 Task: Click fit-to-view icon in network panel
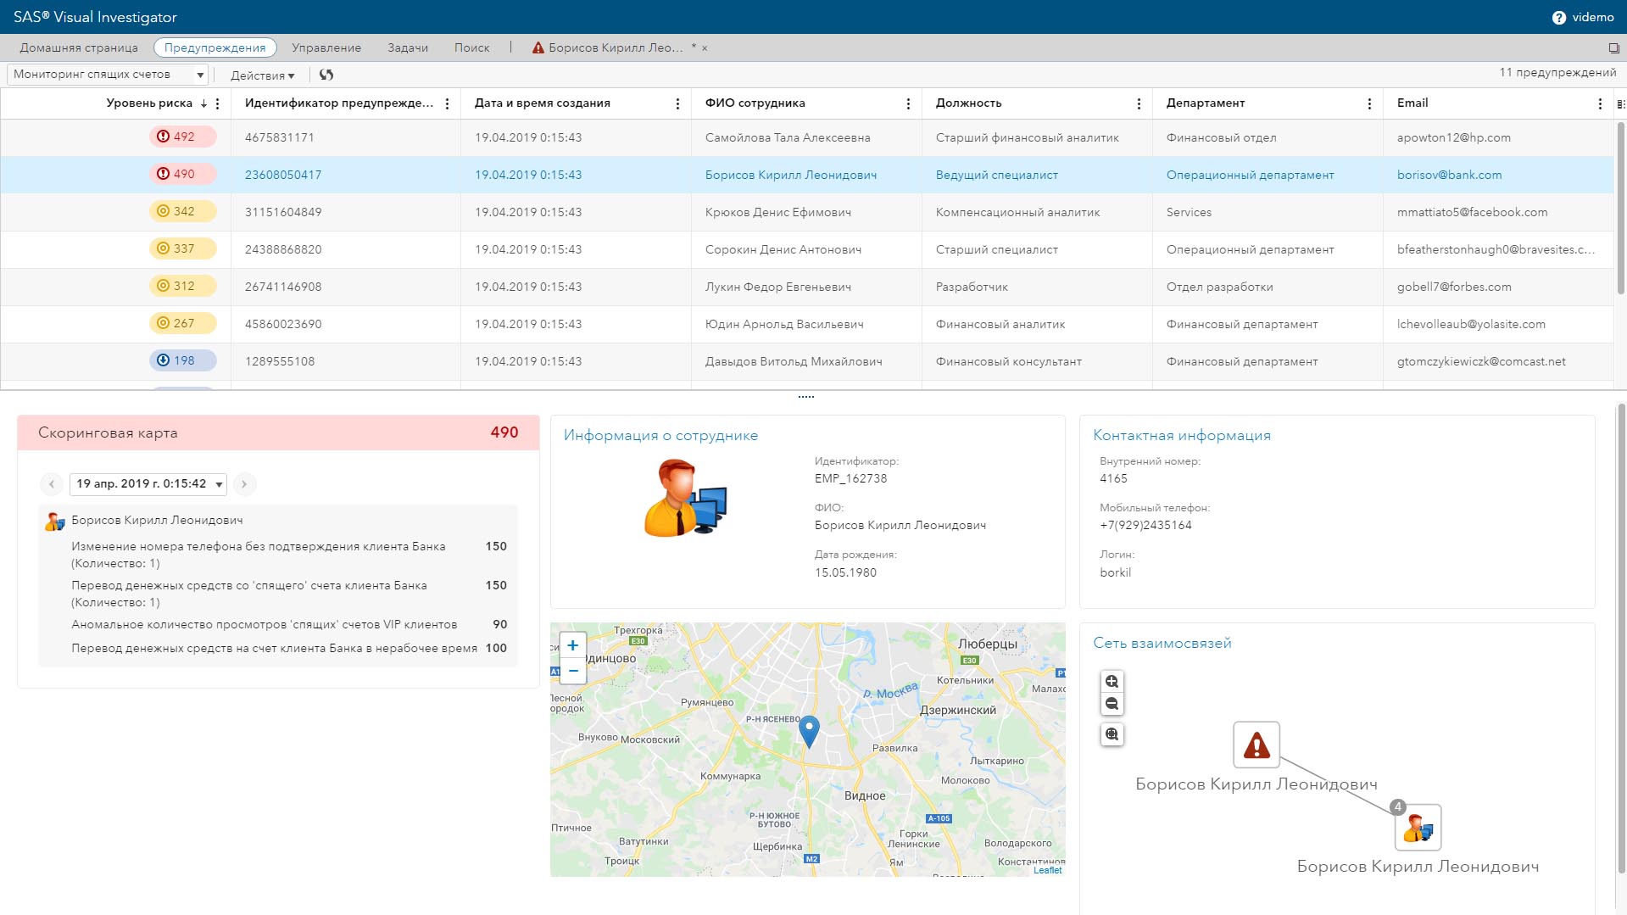point(1112,734)
